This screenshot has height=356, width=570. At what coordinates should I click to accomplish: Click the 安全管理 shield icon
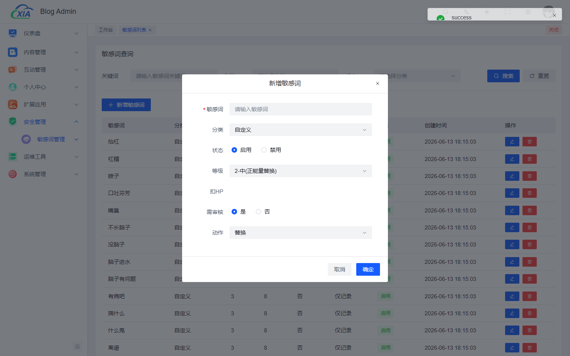[13, 121]
